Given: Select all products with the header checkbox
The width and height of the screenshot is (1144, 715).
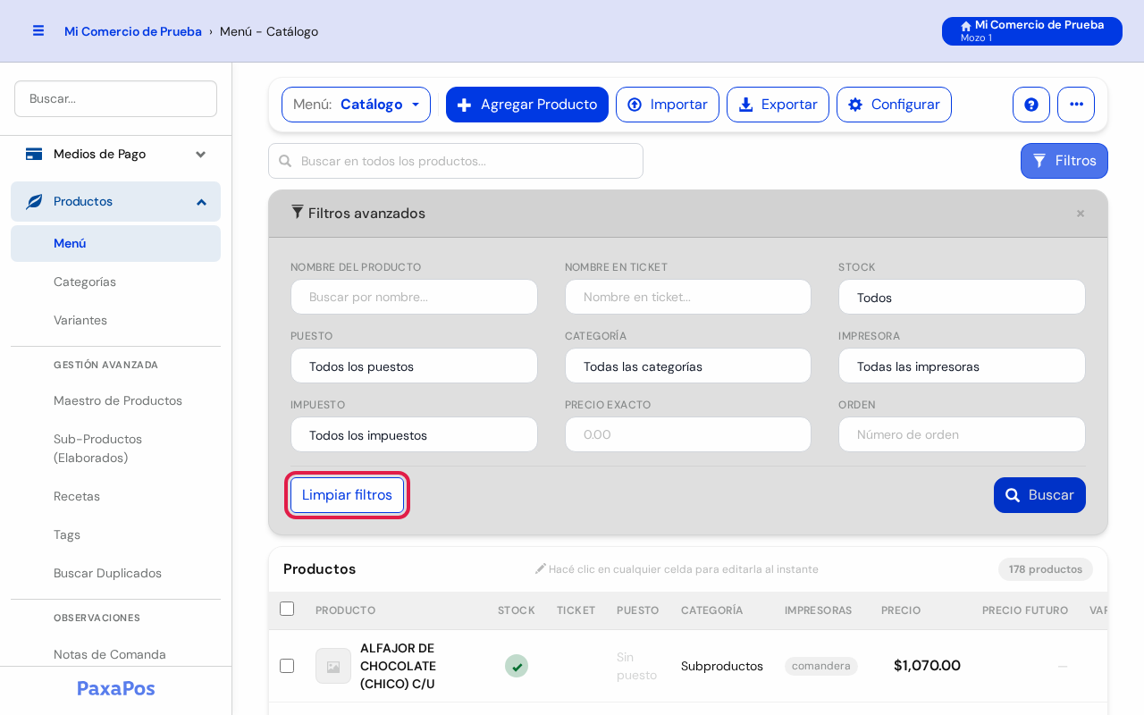Looking at the screenshot, I should click(287, 609).
